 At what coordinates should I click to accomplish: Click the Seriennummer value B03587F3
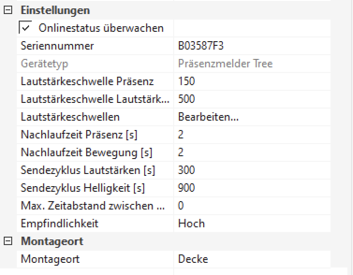coord(204,46)
